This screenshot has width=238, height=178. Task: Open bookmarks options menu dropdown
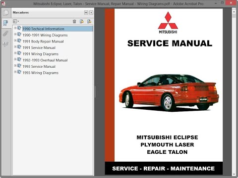pyautogui.click(x=16, y=21)
